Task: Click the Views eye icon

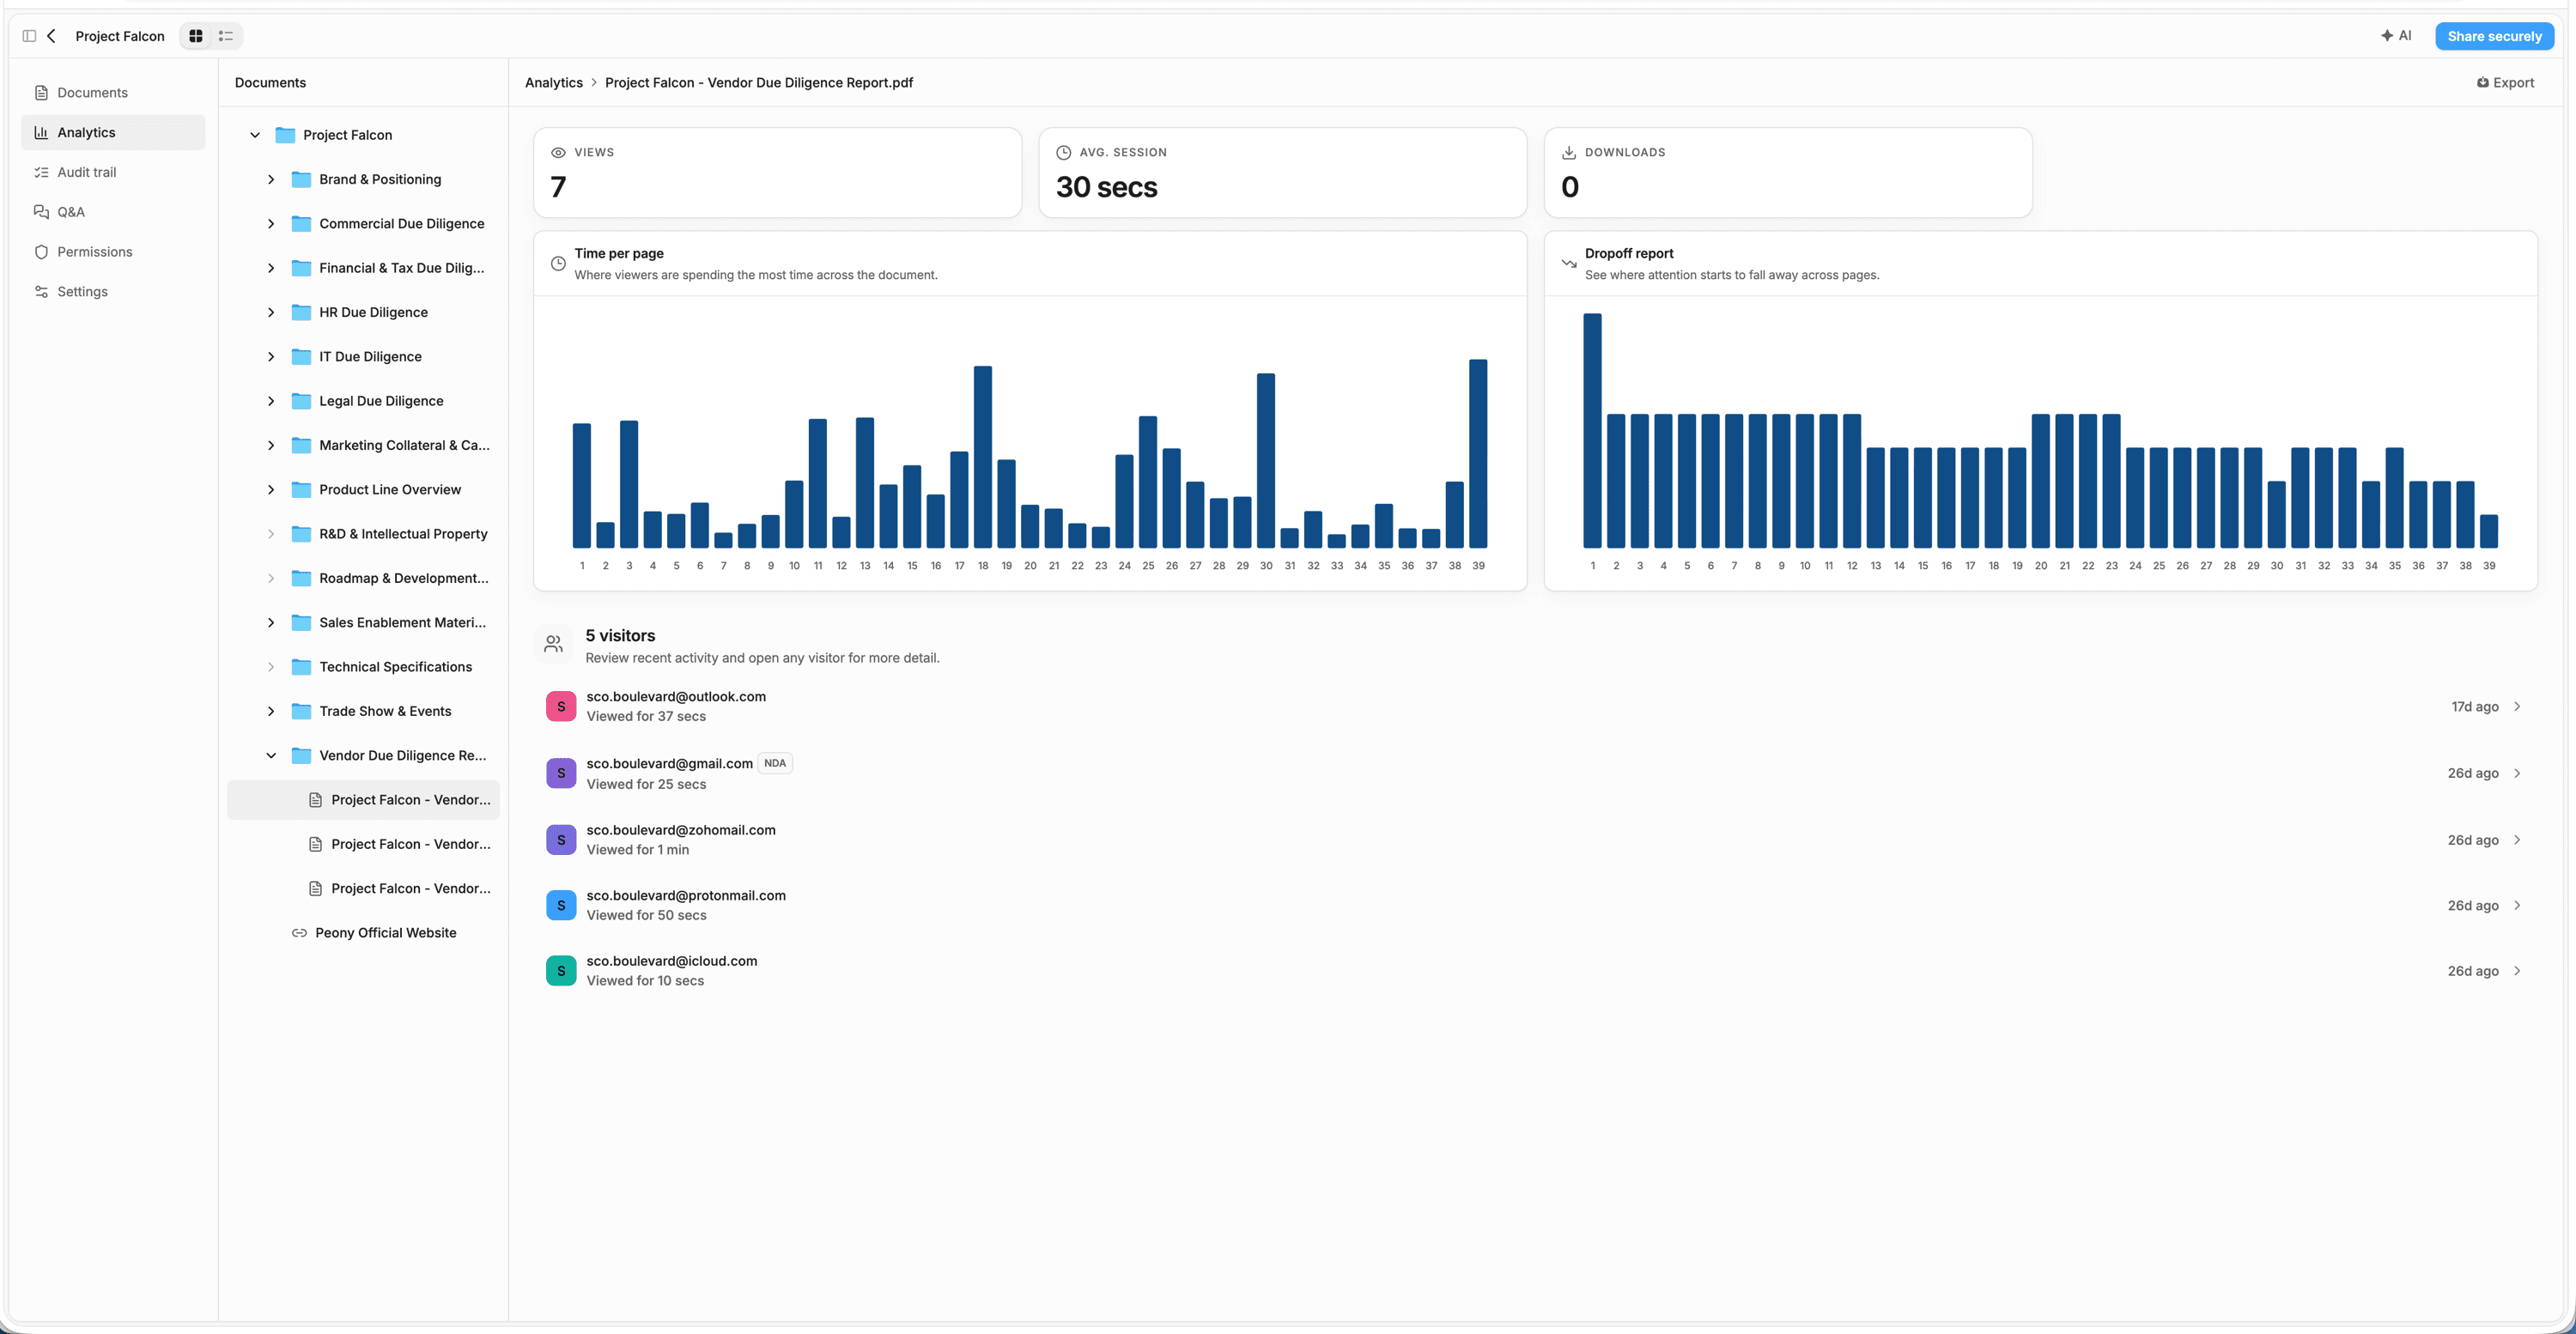Action: 558,153
